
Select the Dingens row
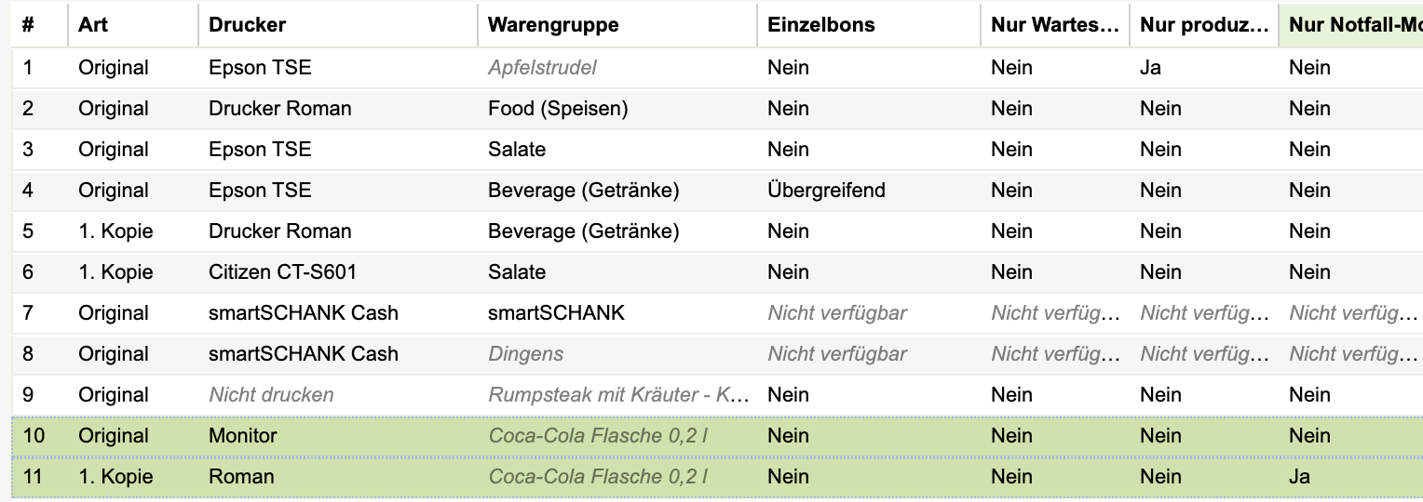(717, 354)
